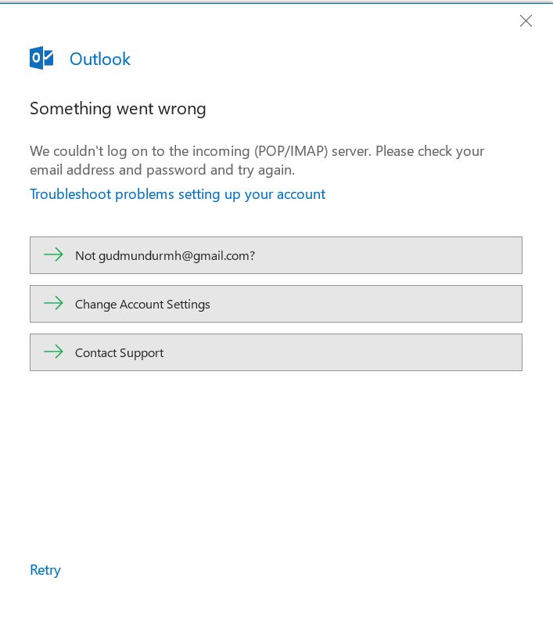The width and height of the screenshot is (553, 628).
Task: Click the right end of the Contact Support bar
Action: click(501, 352)
